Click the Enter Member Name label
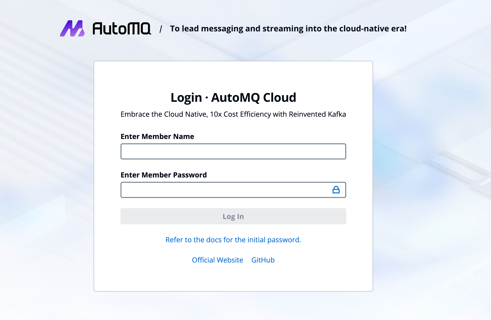Screen dimensions: 491x320 pos(157,136)
